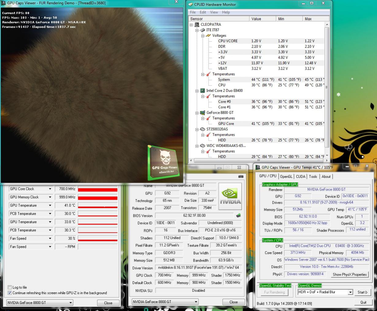Collapse the ITE IT87 node
This screenshot has width=377, height=311.
[x=197, y=30]
